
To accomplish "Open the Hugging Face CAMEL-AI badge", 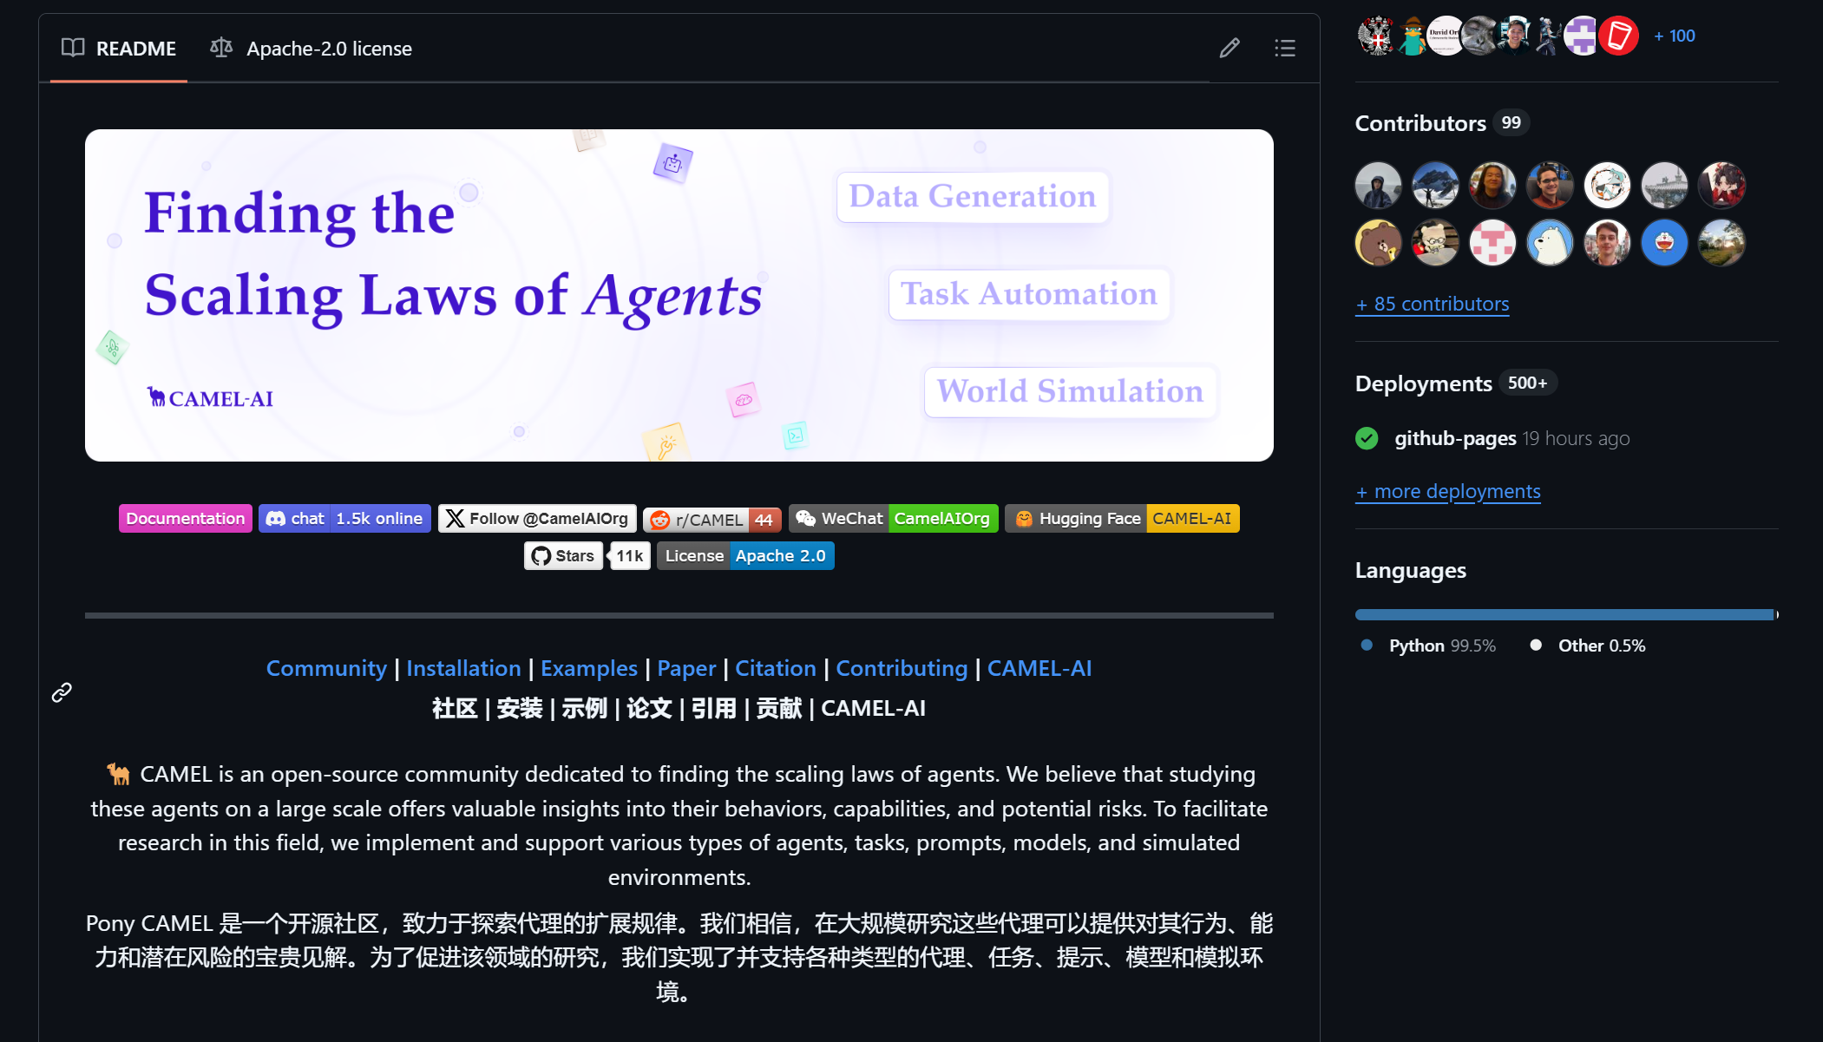I will (1122, 518).
